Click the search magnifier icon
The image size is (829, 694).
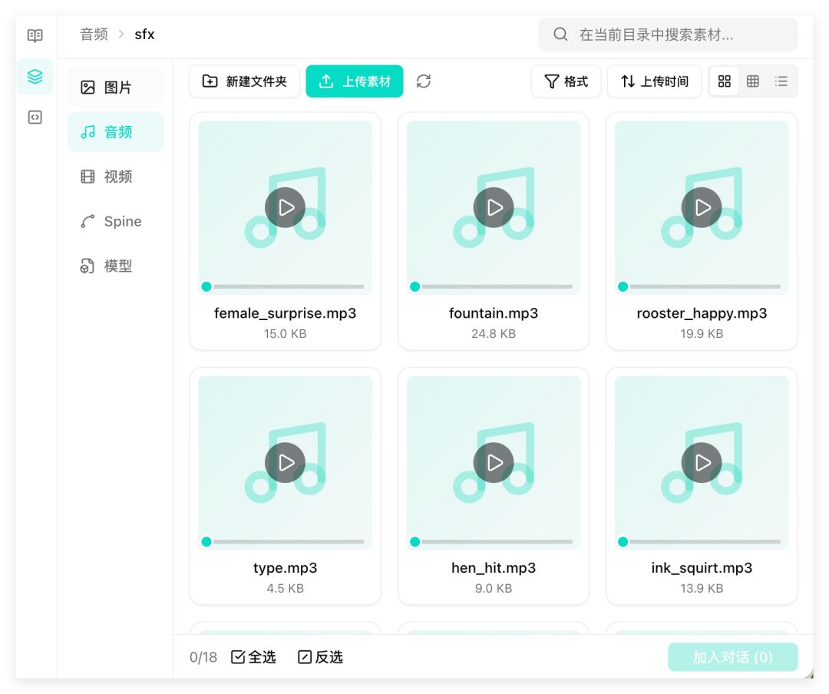(x=560, y=35)
